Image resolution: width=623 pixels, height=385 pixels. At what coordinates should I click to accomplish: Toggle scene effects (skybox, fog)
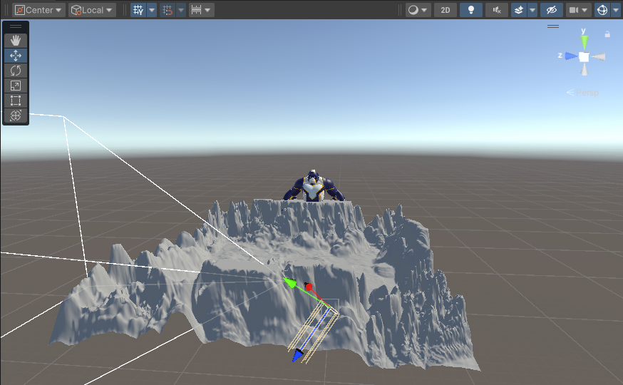(x=519, y=10)
